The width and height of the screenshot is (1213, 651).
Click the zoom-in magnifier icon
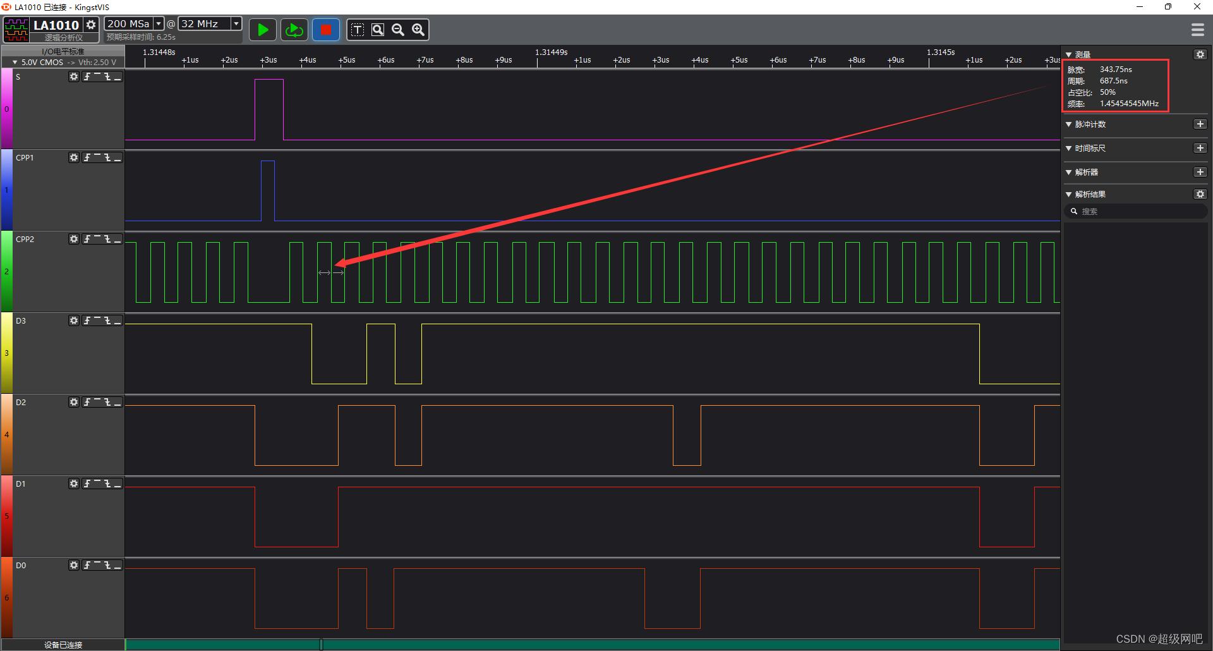418,30
